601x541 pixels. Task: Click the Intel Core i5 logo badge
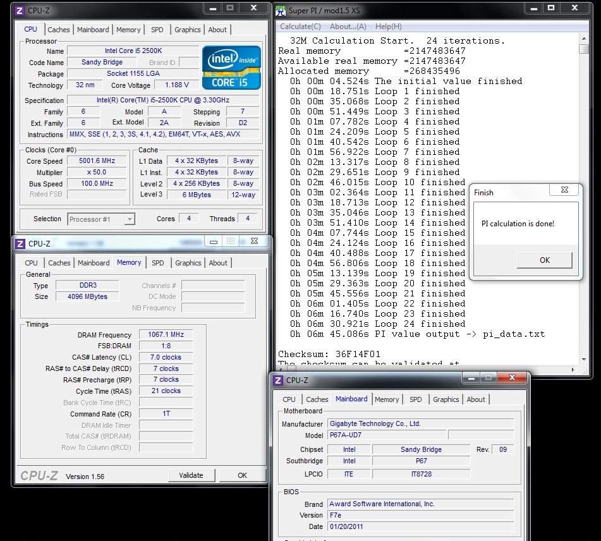pyautogui.click(x=231, y=68)
